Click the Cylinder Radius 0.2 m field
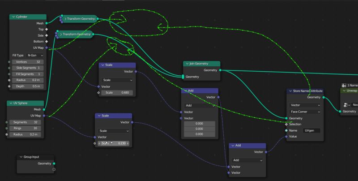The width and height of the screenshot is (358, 181). (28, 80)
